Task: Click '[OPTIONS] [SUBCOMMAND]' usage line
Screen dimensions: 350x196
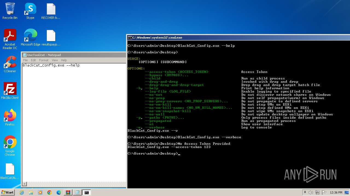Action: click(162, 62)
